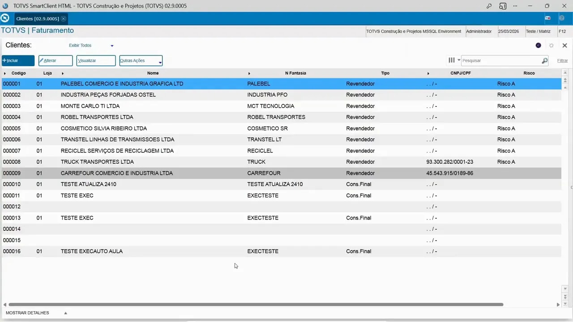The height and width of the screenshot is (322, 573).
Task: Expand the Outras Ações dropdown arrow
Action: coord(160,62)
